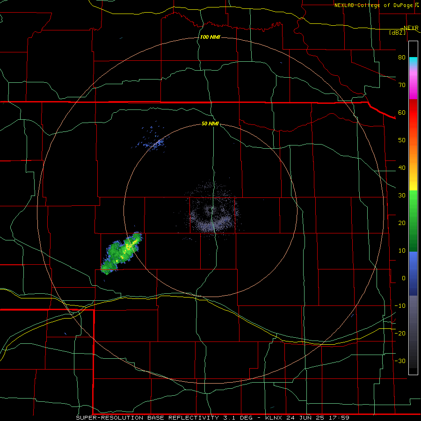The image size is (421, 421).
Task: Click the 80 value on the dBZ scale
Action: point(402,58)
